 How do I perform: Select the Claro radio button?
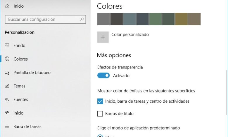(x=100, y=136)
